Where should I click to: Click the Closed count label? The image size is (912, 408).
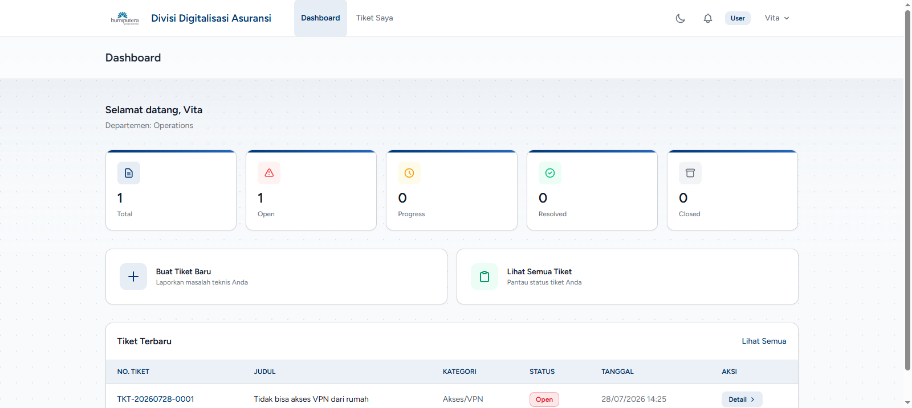point(689,214)
